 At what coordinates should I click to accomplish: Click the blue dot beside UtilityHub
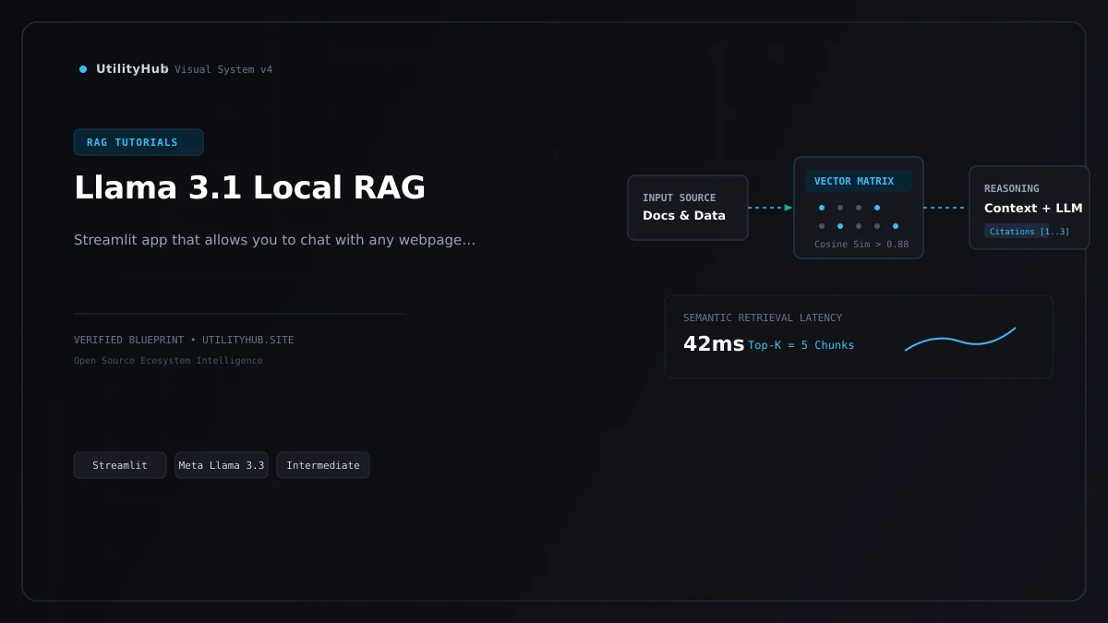pyautogui.click(x=83, y=69)
